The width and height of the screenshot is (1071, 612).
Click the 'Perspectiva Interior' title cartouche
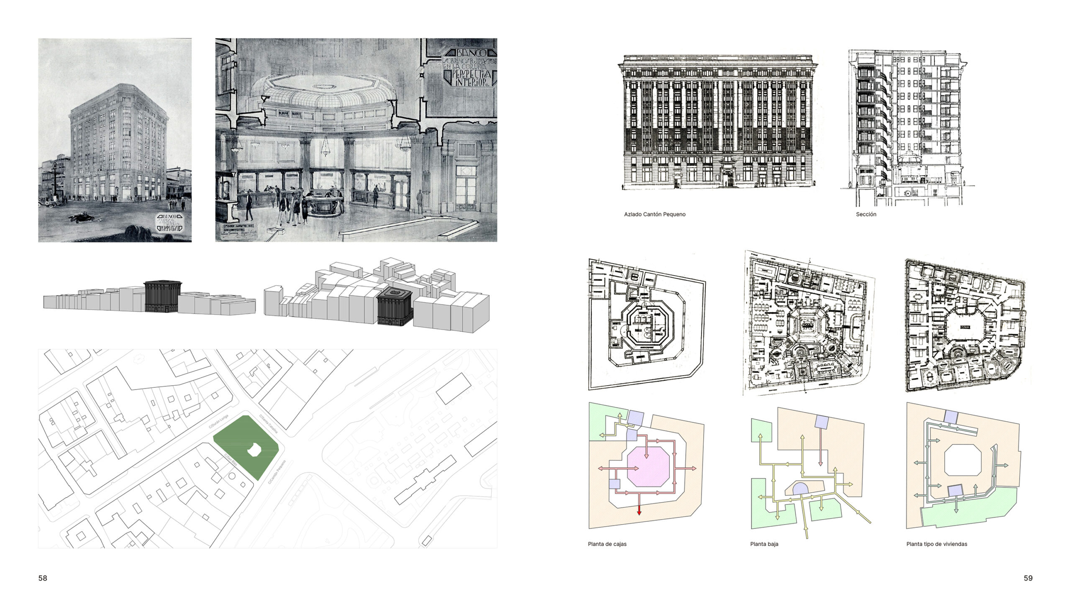point(470,68)
